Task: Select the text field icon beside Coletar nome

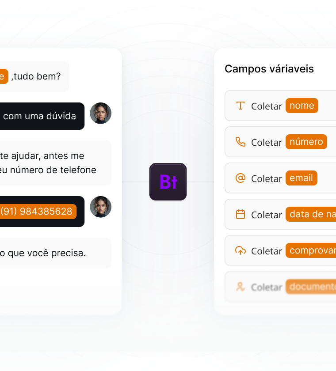Action: 241,106
